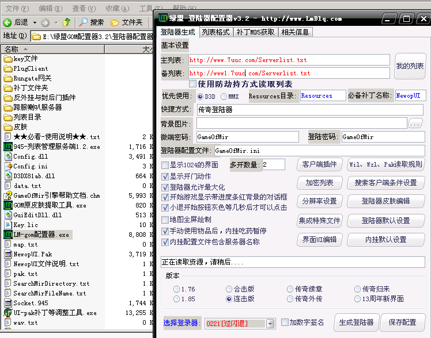Image resolution: width=431 pixels, height=338 pixels.
Task: Enable 加数字签名 checkbox
Action: click(285, 322)
